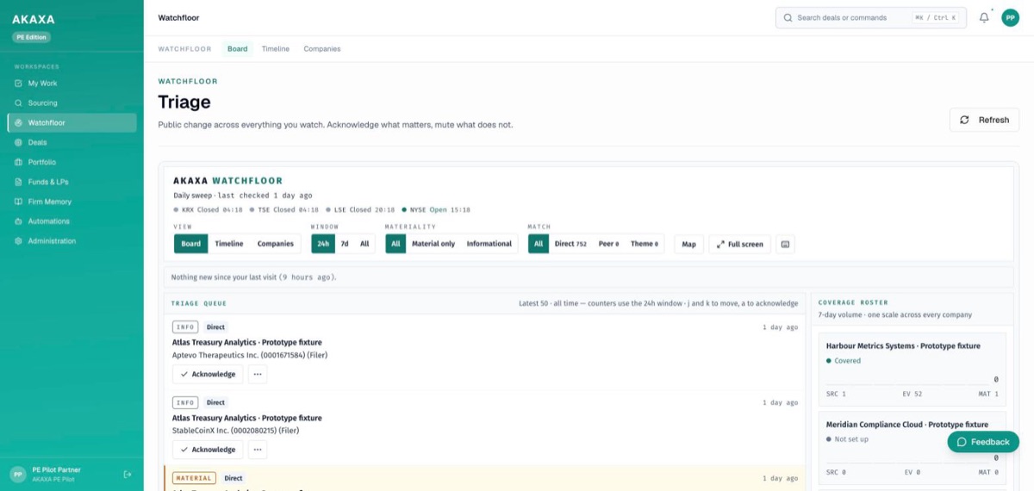The width and height of the screenshot is (1034, 491).
Task: Select All under Match
Action: pyautogui.click(x=539, y=244)
